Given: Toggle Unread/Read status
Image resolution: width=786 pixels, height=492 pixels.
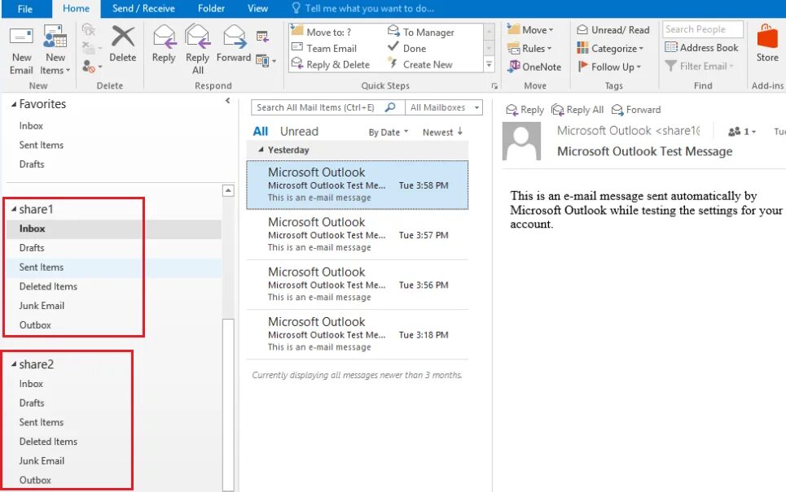Looking at the screenshot, I should tap(613, 30).
